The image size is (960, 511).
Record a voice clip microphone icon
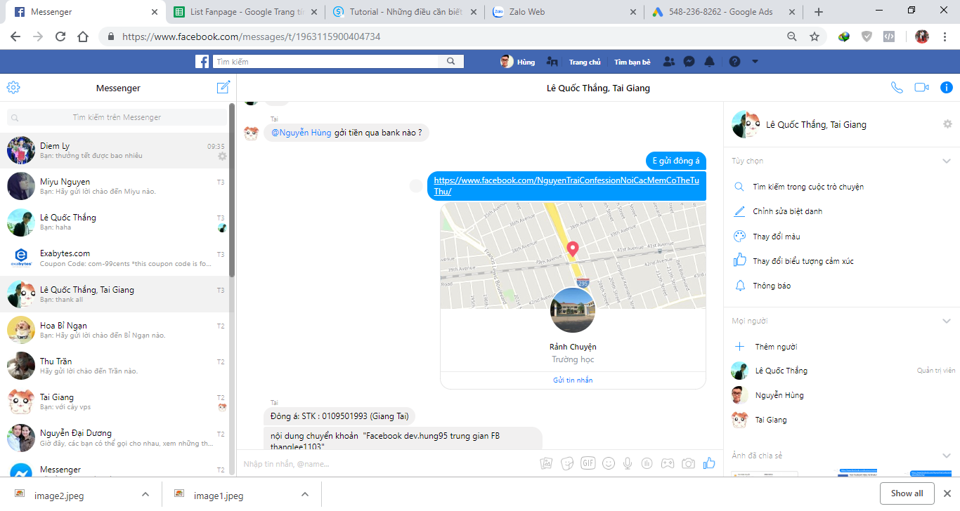628,463
